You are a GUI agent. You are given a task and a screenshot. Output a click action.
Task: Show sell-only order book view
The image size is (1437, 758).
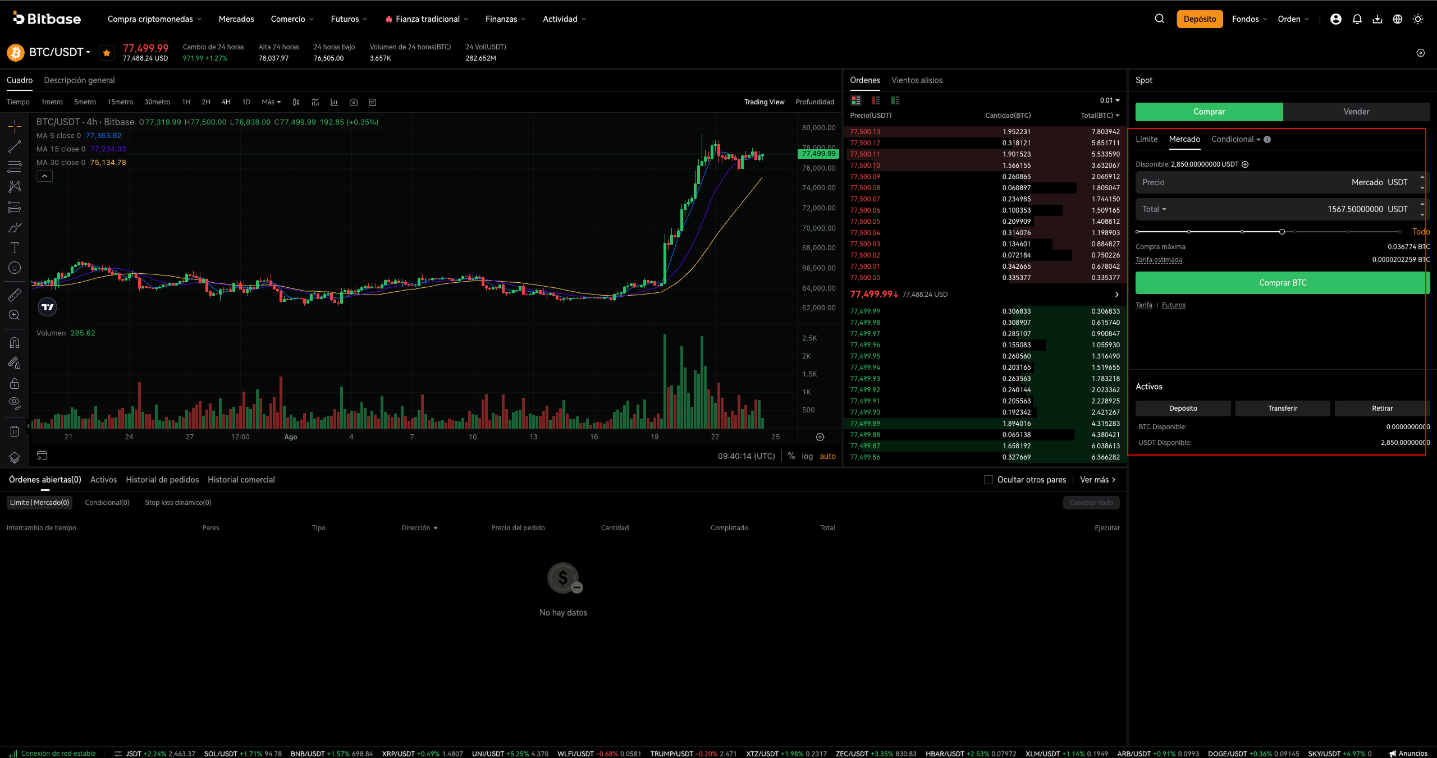click(x=876, y=100)
